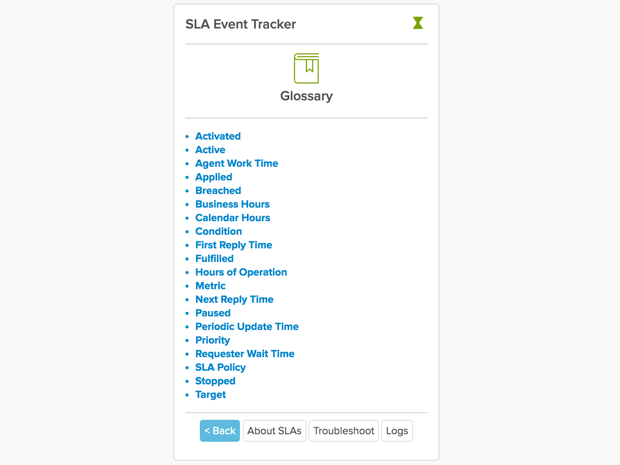Image resolution: width=620 pixels, height=465 pixels.
Task: Open the Troubleshoot section
Action: point(344,430)
